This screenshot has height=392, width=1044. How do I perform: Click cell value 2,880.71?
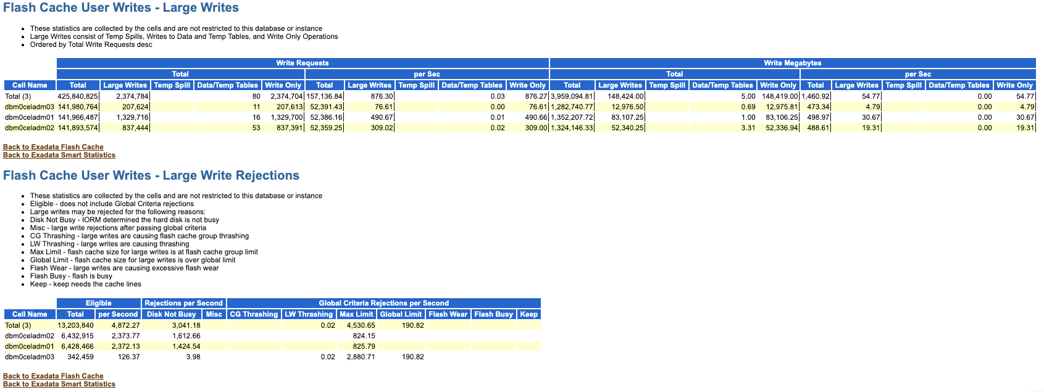coord(361,357)
